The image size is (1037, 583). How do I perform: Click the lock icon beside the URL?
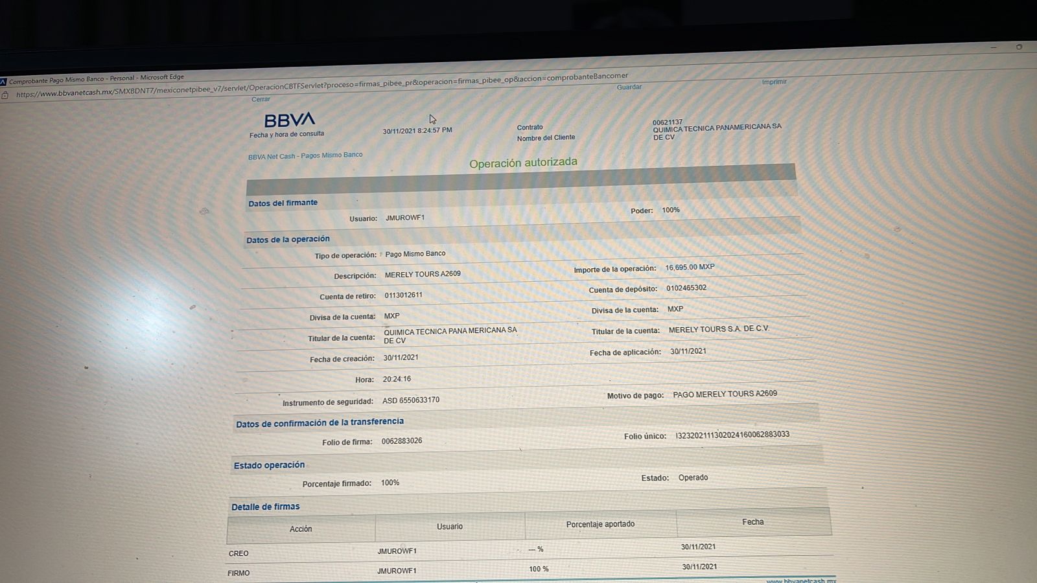[x=5, y=95]
